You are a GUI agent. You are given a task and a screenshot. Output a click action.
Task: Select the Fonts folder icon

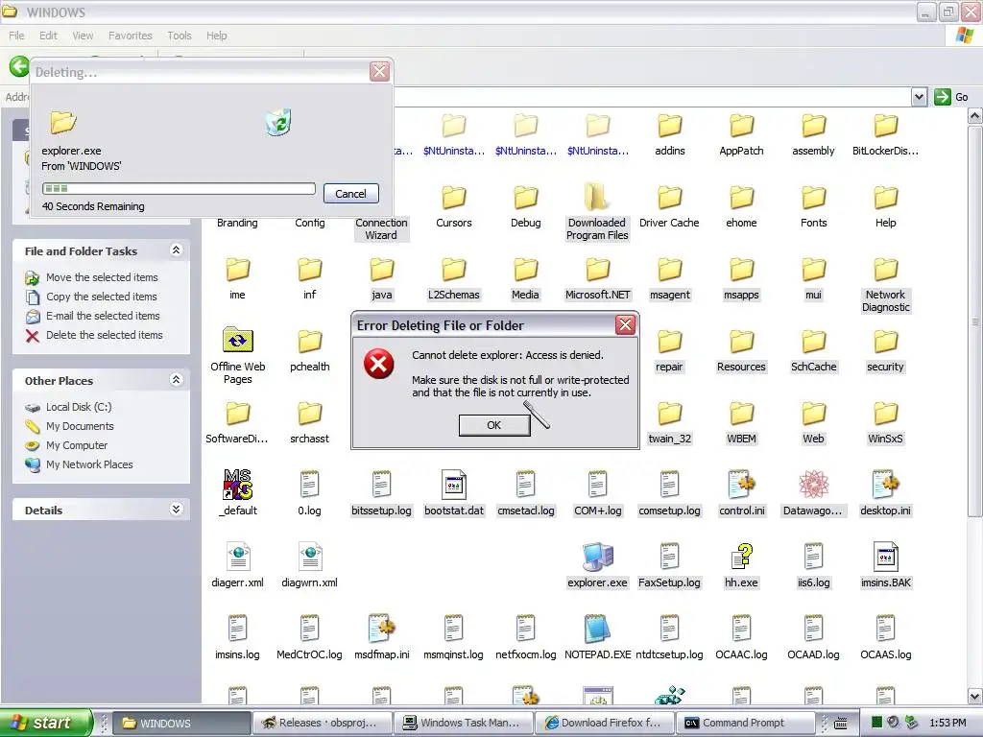click(814, 198)
